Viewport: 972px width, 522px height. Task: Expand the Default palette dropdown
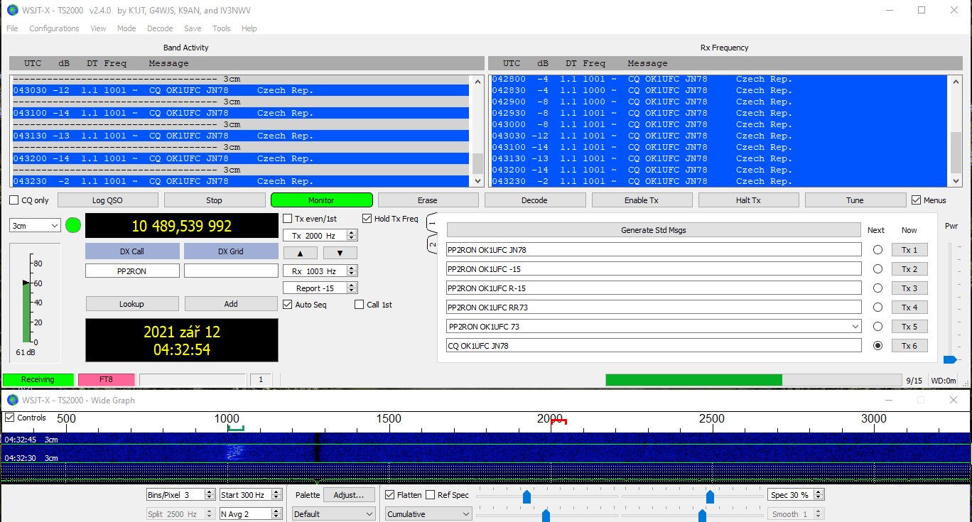click(x=333, y=514)
